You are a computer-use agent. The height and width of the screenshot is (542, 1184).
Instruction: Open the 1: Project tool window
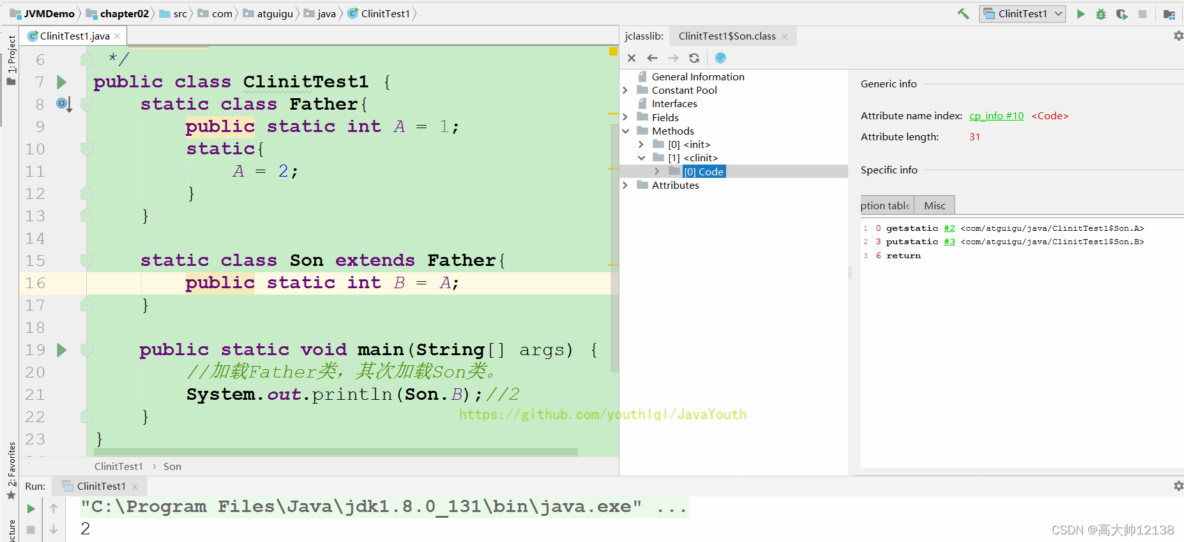[x=11, y=61]
